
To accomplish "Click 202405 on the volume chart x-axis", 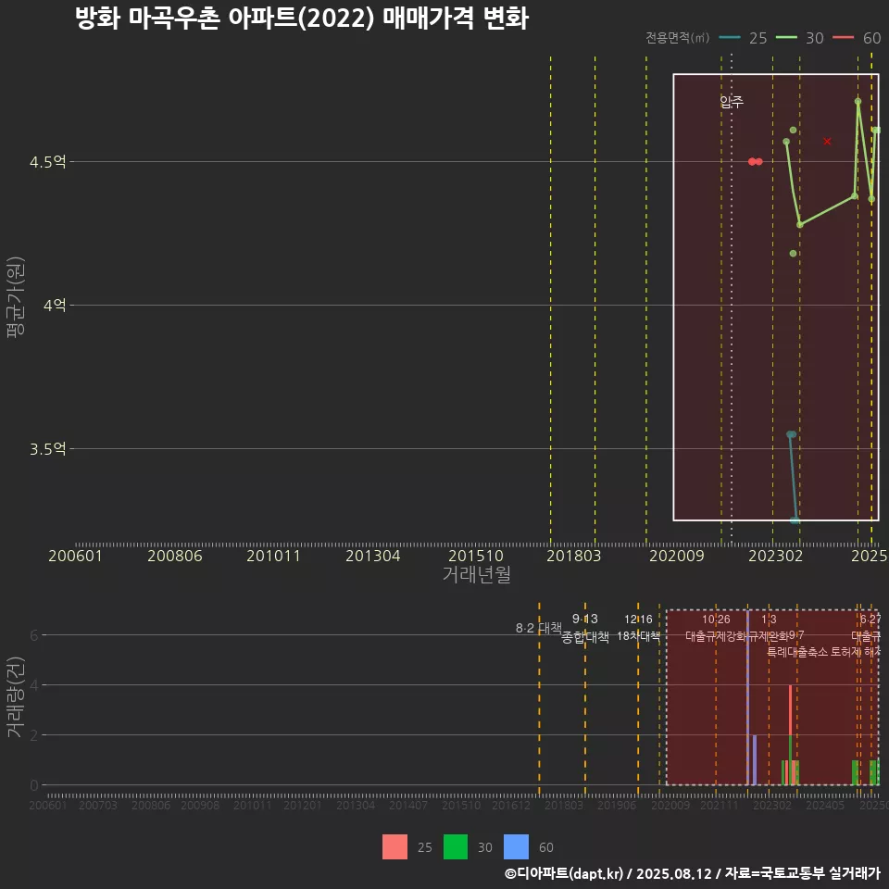I will [x=825, y=805].
